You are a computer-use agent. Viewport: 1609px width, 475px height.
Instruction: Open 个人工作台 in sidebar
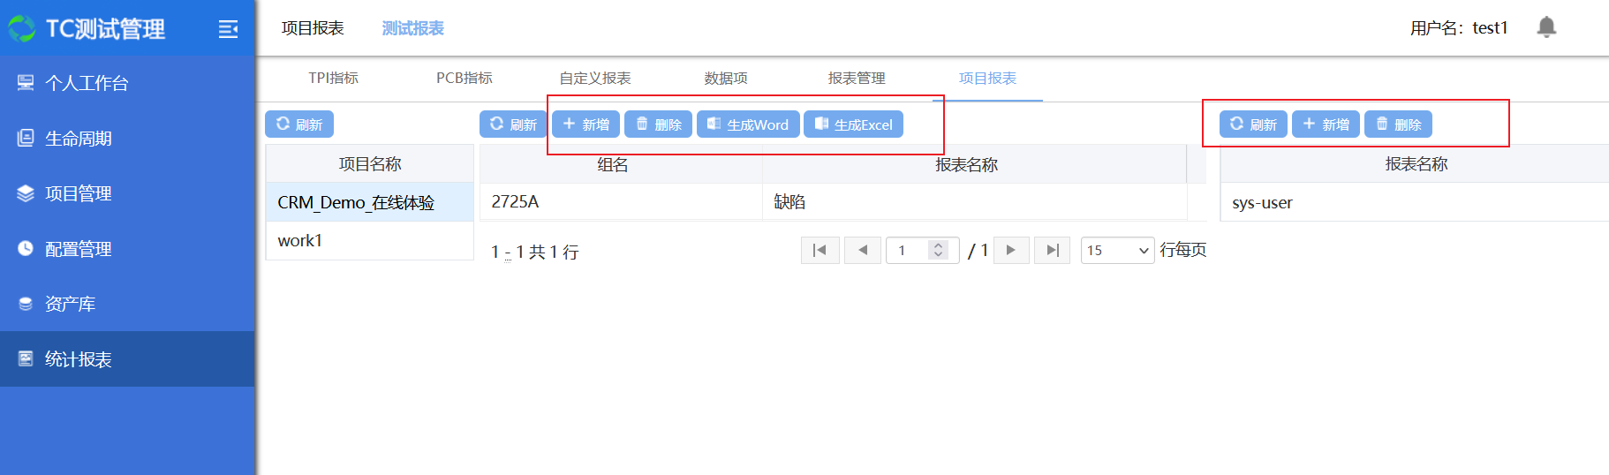[127, 83]
